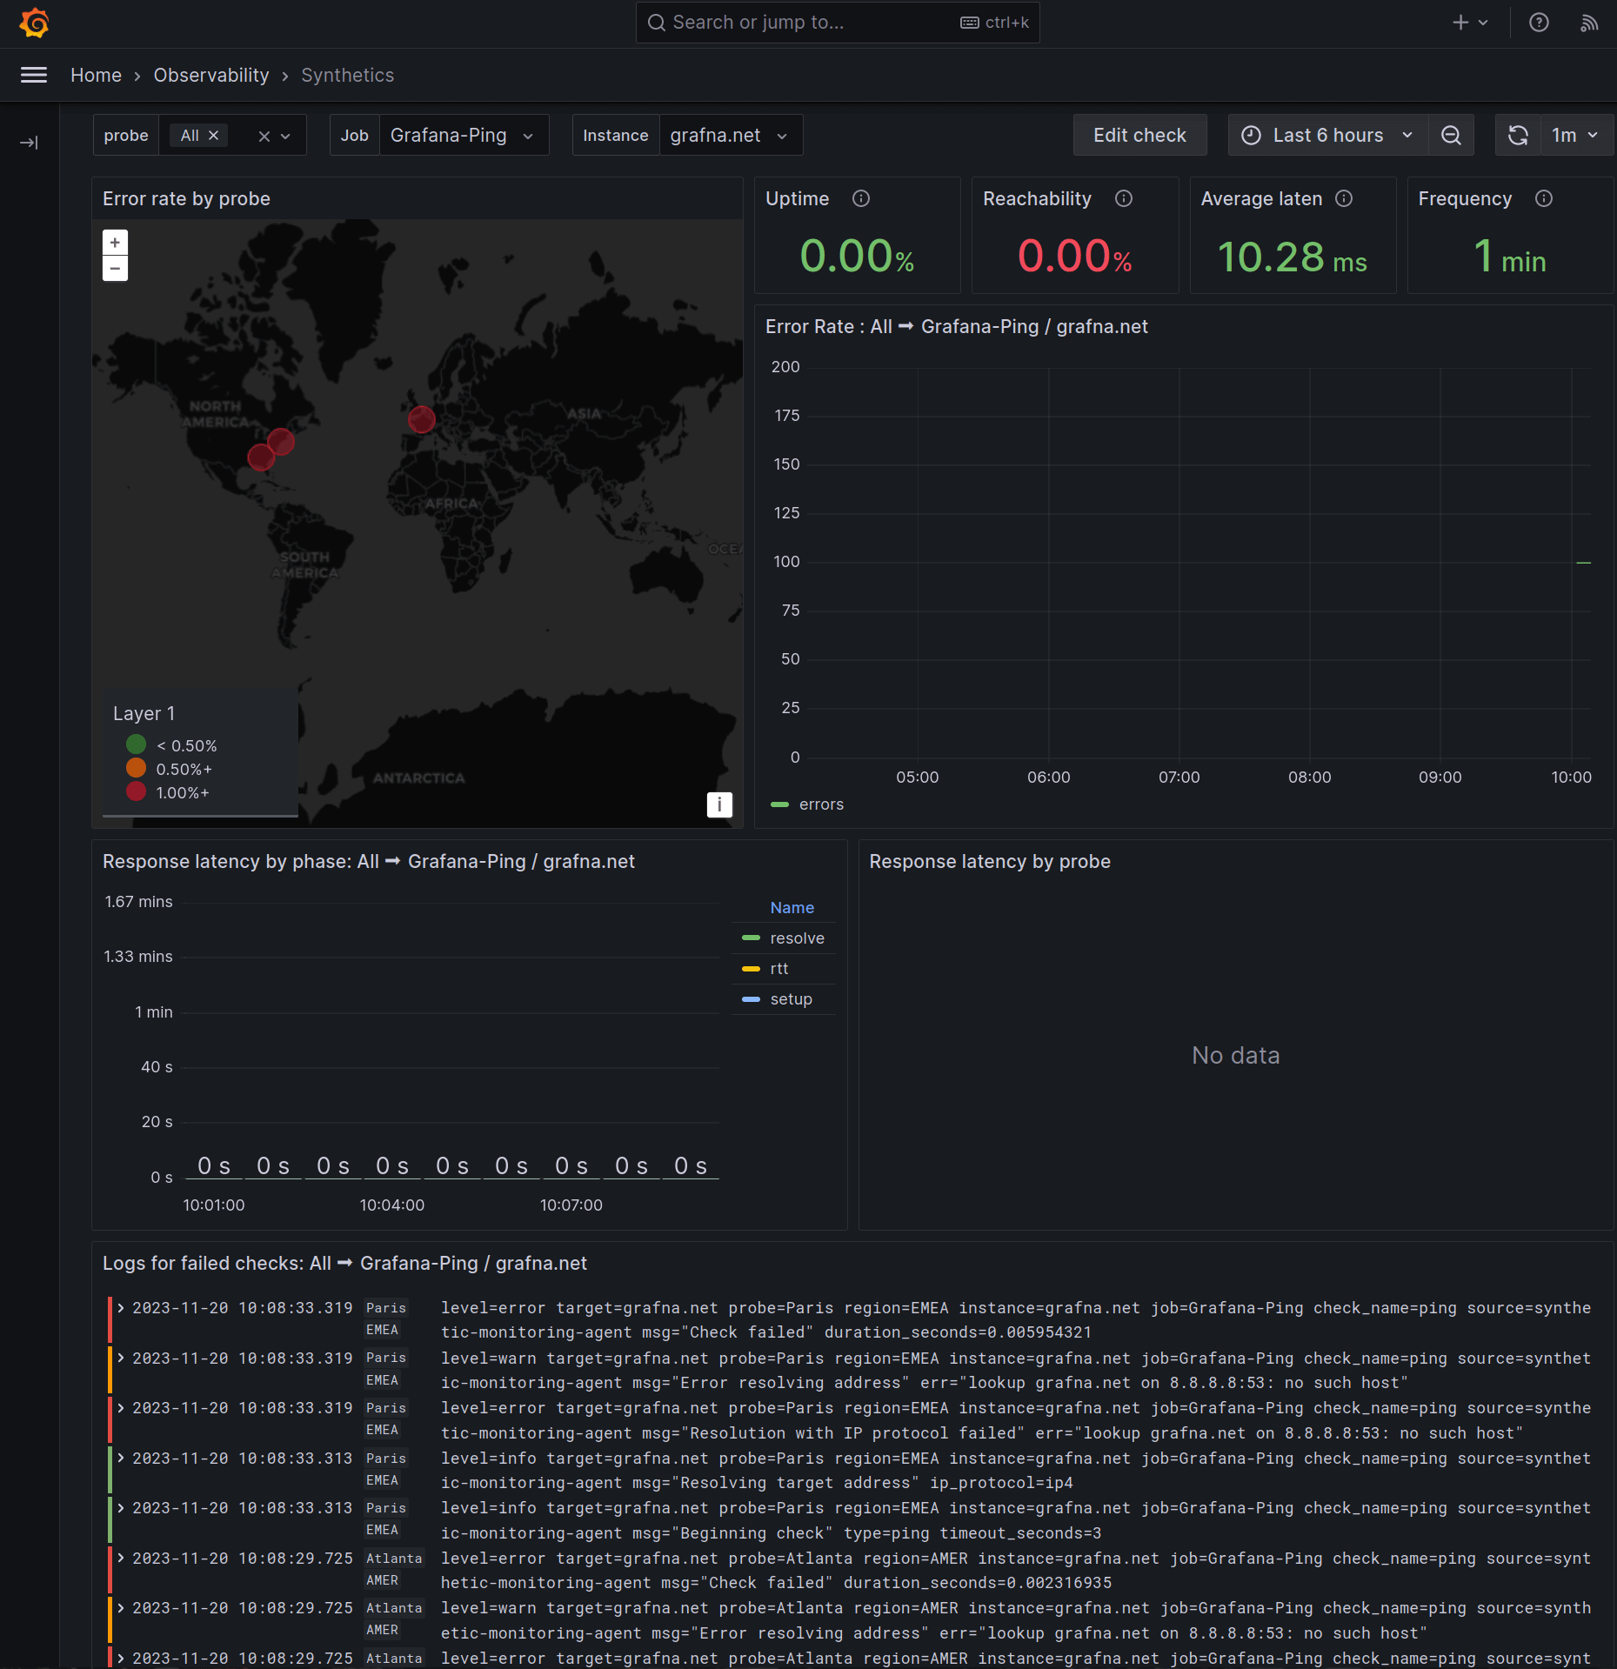This screenshot has height=1669, width=1617.
Task: Navigate to Observability breadcrumb
Action: [211, 76]
